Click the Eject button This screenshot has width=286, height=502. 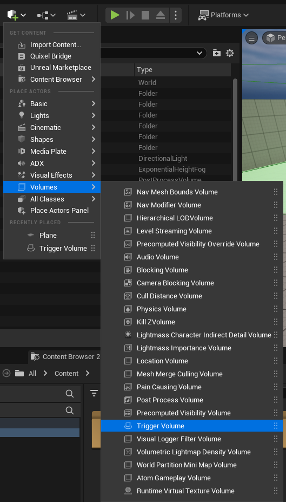click(x=161, y=15)
